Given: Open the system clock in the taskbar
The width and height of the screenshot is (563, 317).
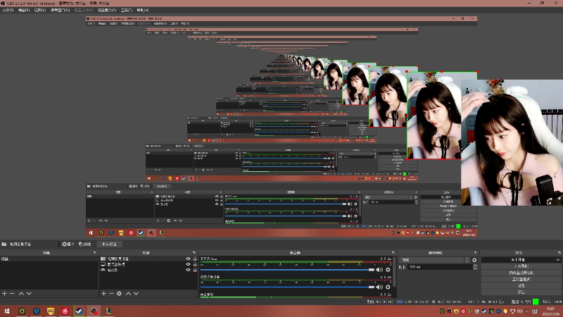Looking at the screenshot, I should pos(550,311).
